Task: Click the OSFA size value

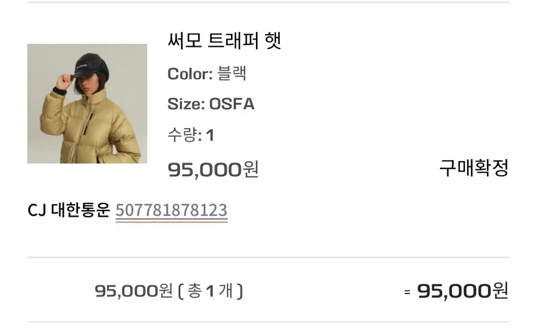Action: point(232,104)
